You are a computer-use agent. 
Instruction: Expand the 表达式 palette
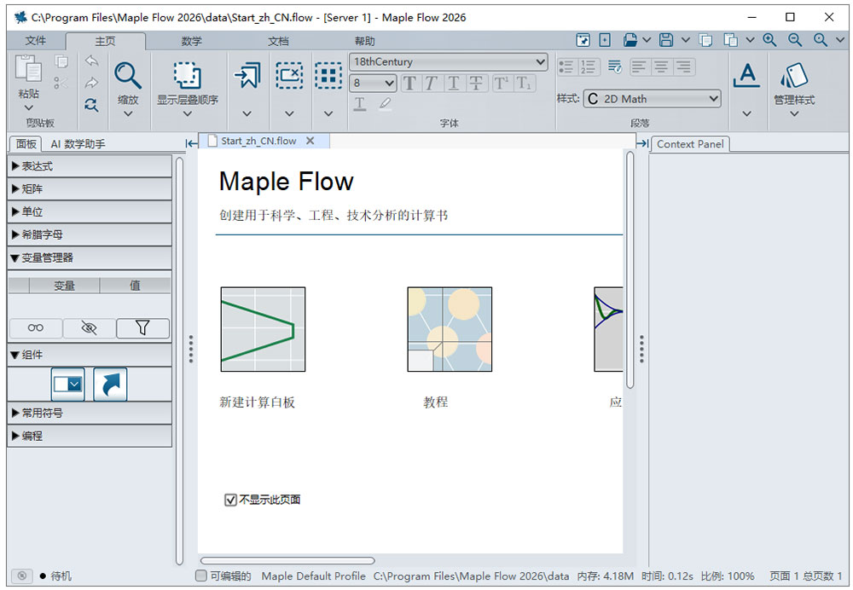coord(90,166)
